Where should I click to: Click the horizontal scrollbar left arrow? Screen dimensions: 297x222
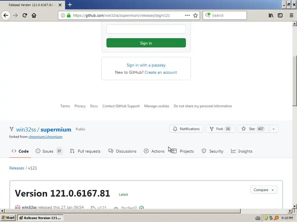tap(2, 211)
